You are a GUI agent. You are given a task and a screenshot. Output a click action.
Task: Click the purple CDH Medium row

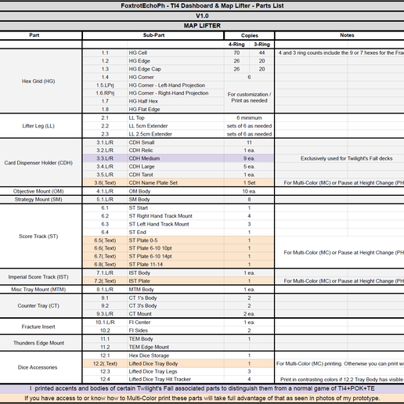tap(179, 158)
